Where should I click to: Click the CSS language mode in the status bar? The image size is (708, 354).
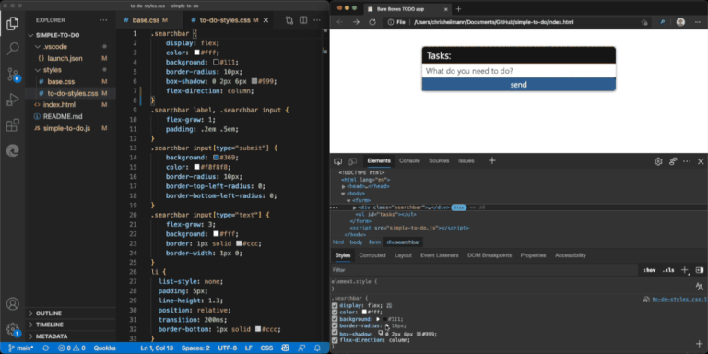(266, 348)
